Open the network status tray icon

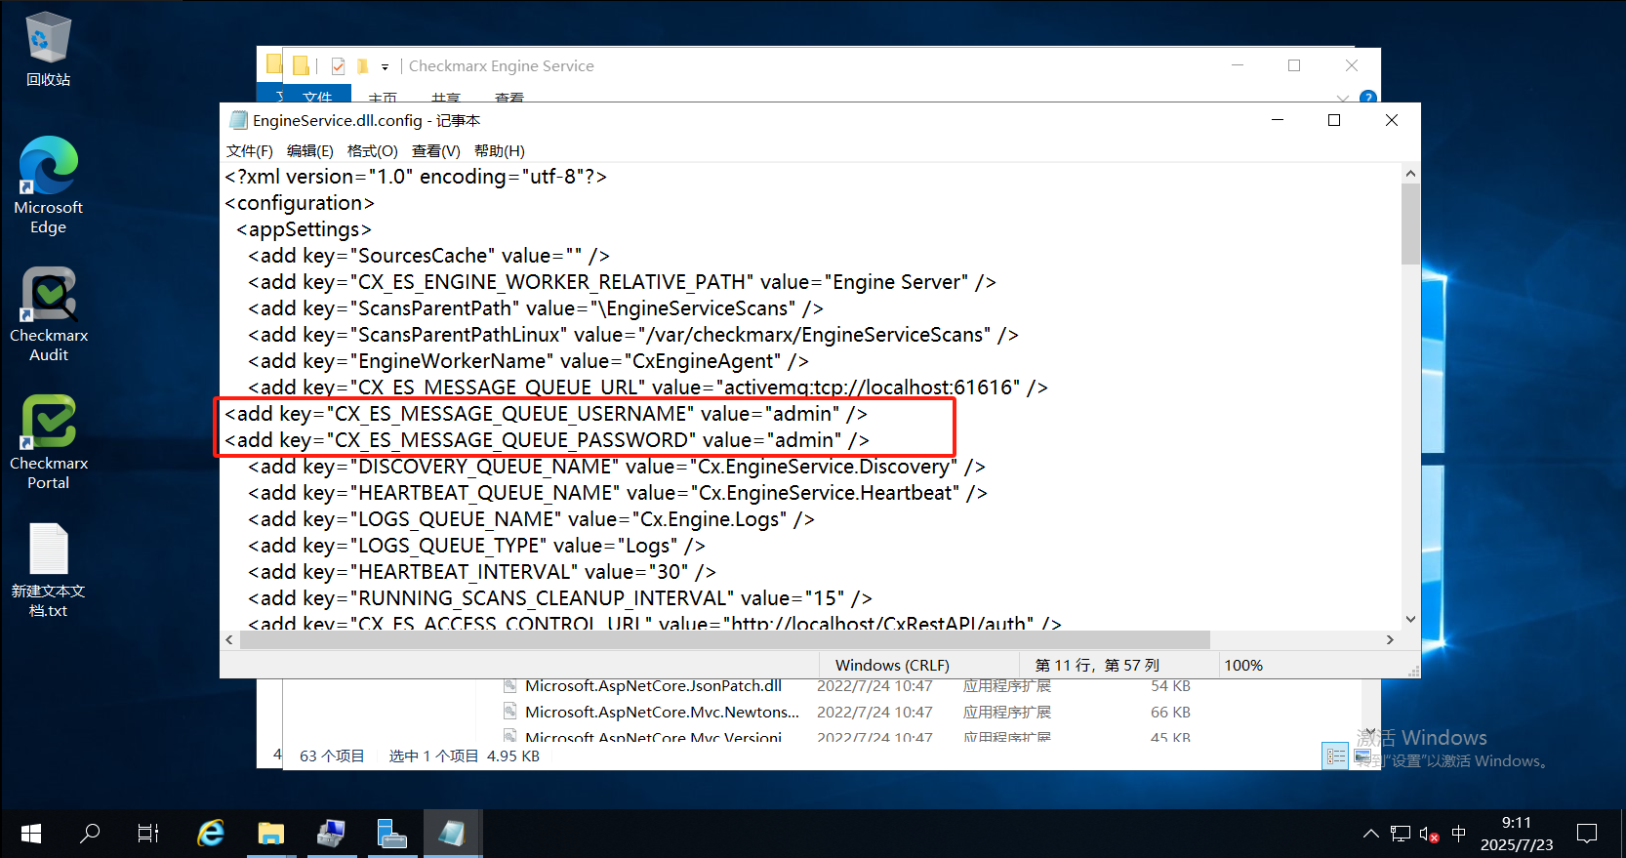(x=1401, y=834)
